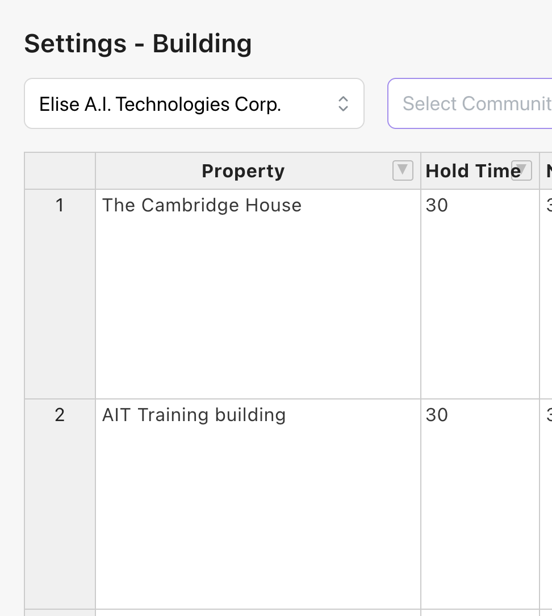Screen dimensions: 552x616
Task: Select row 2 via its row number
Action: (x=60, y=503)
